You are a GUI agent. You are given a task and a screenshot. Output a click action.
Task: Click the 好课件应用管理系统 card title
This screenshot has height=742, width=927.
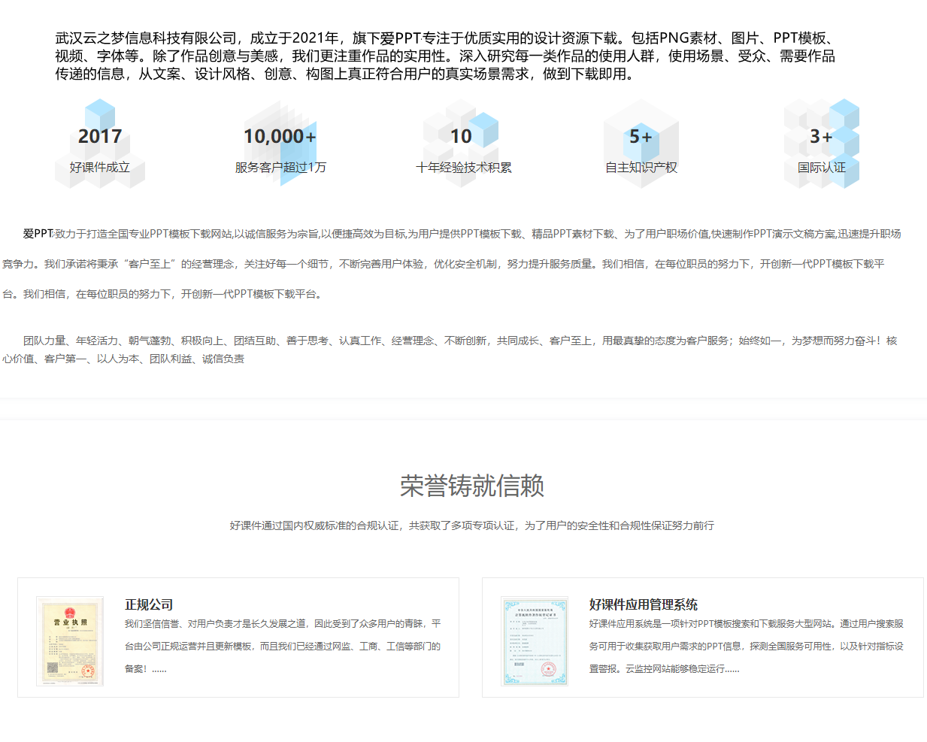tap(644, 604)
